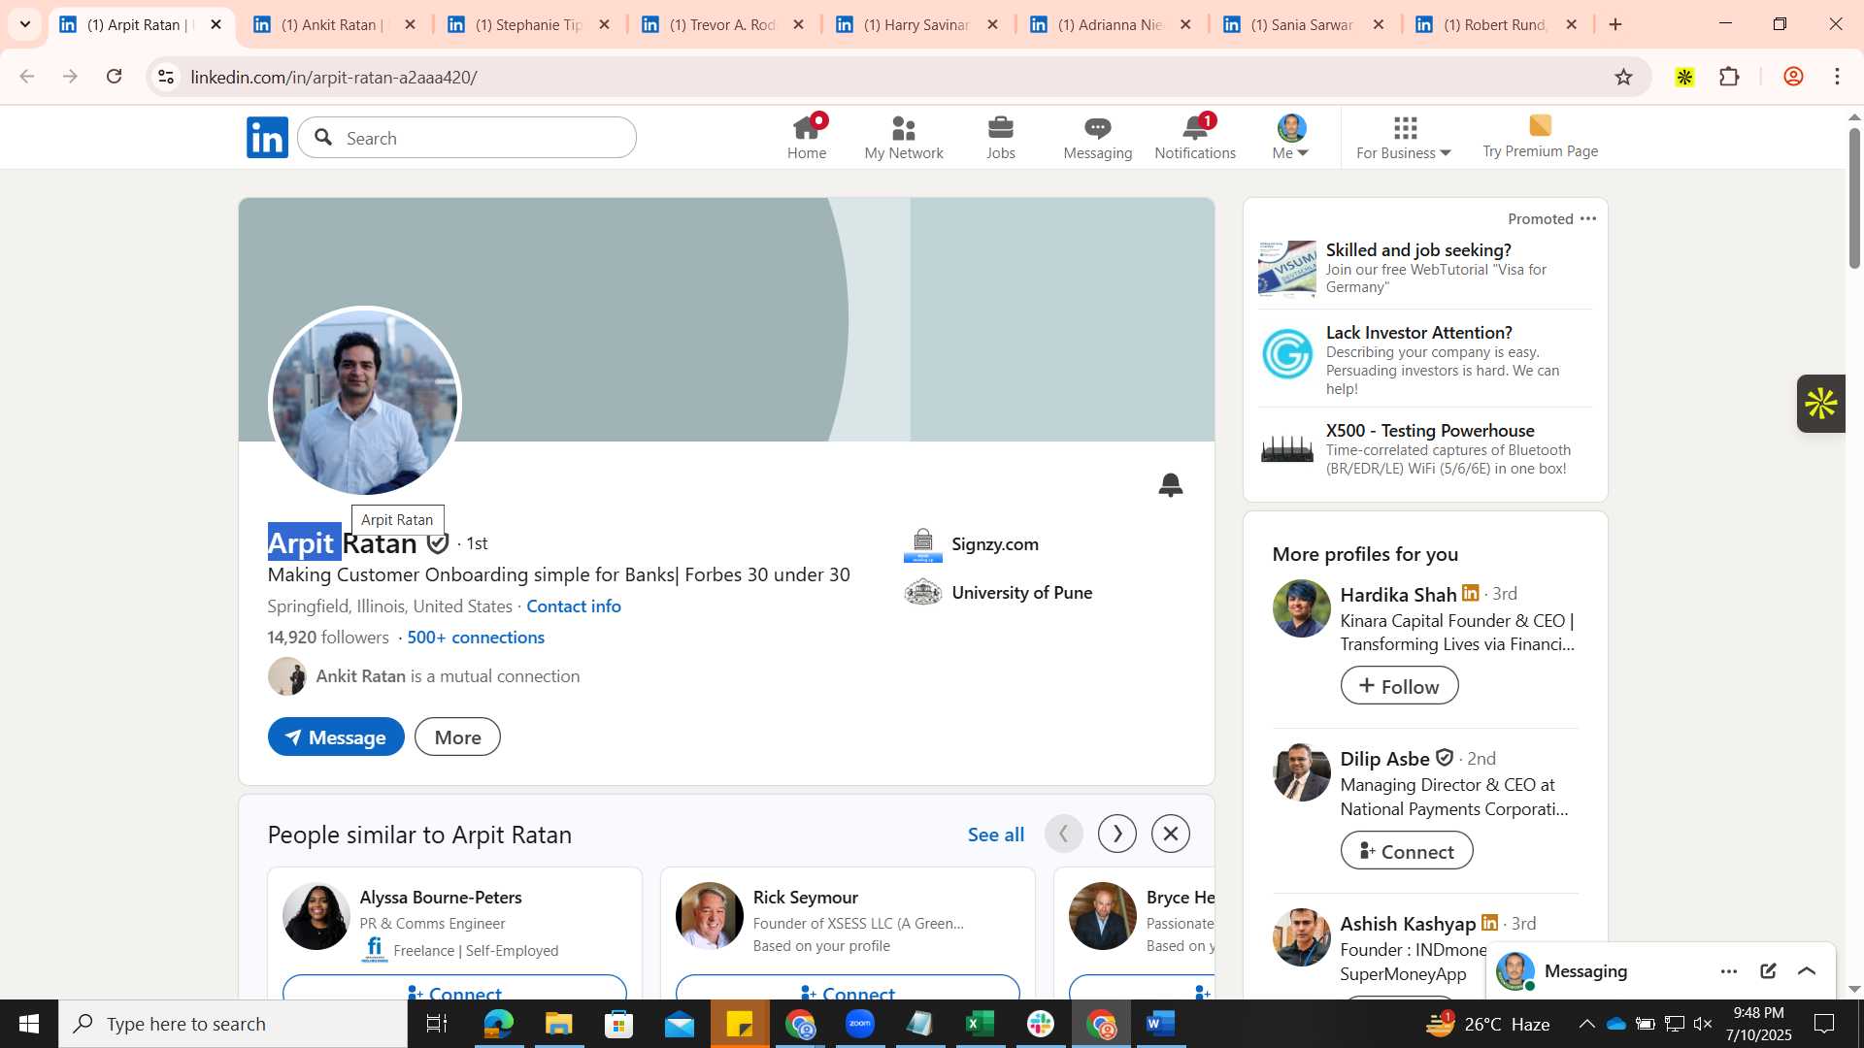Open the browser Extensions puzzle icon

[1729, 77]
